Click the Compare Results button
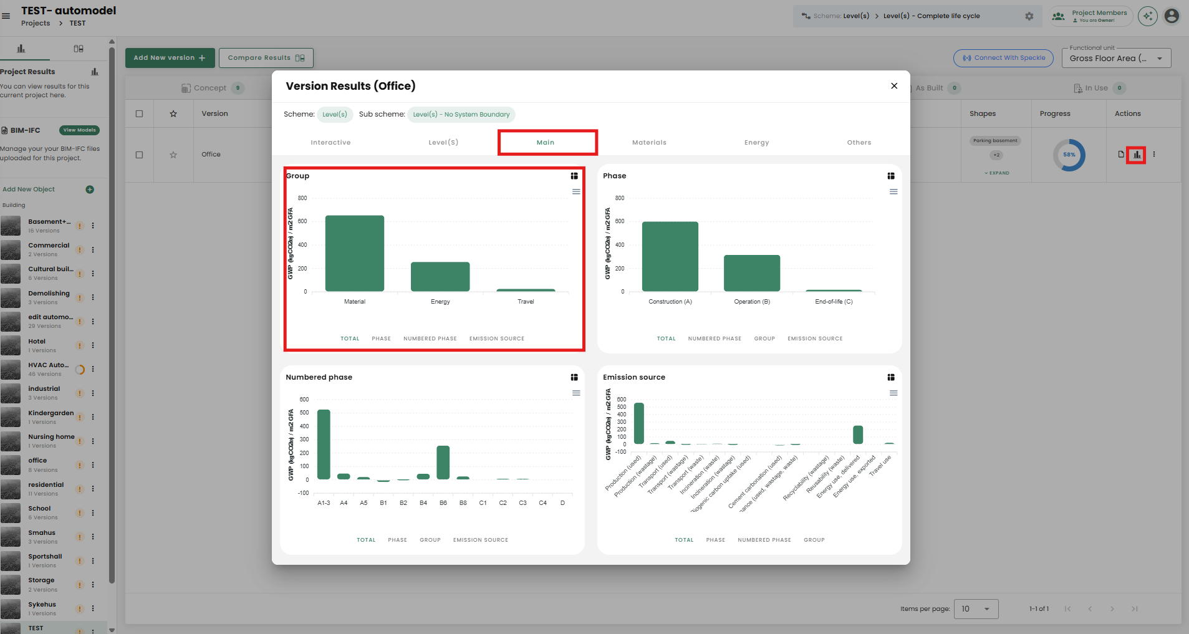Viewport: 1189px width, 634px height. point(266,58)
